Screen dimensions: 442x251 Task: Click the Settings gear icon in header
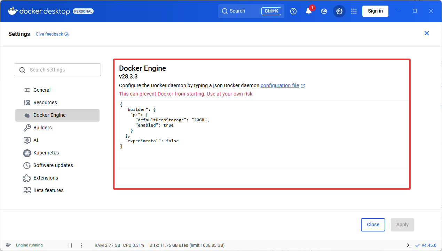(x=339, y=11)
